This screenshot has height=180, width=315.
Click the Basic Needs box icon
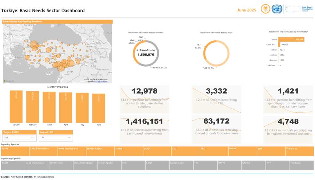point(265,9)
